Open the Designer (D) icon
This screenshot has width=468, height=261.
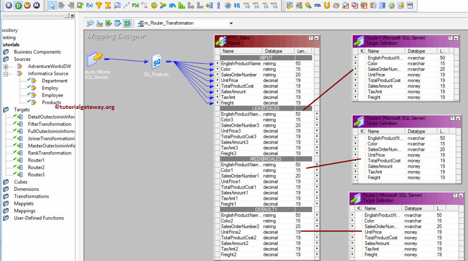pos(18,5)
